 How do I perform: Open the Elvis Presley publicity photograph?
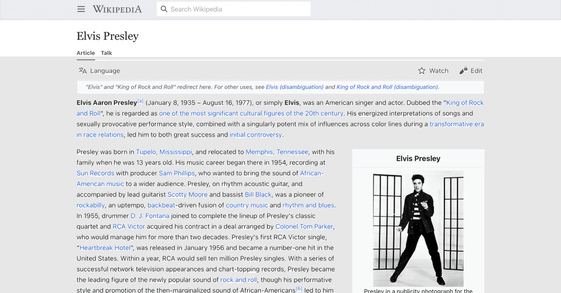pos(418,229)
